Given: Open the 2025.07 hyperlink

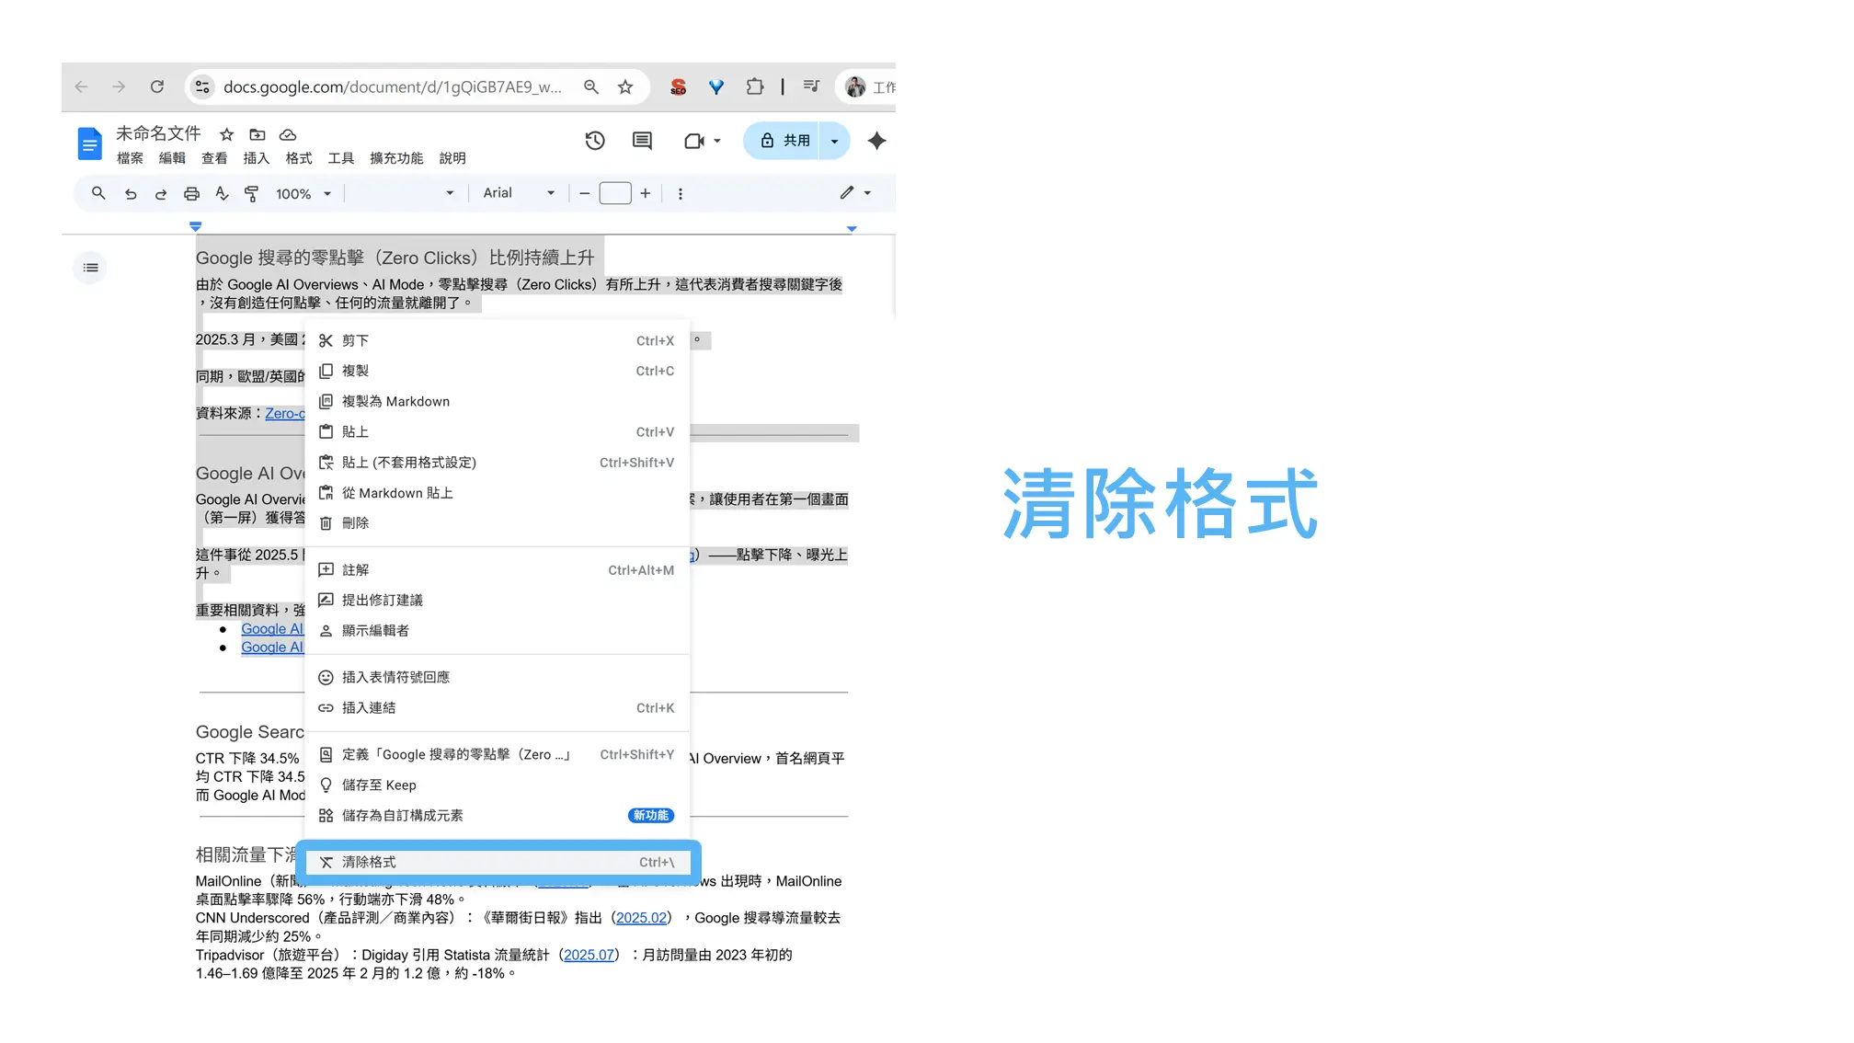Looking at the screenshot, I should (x=589, y=956).
